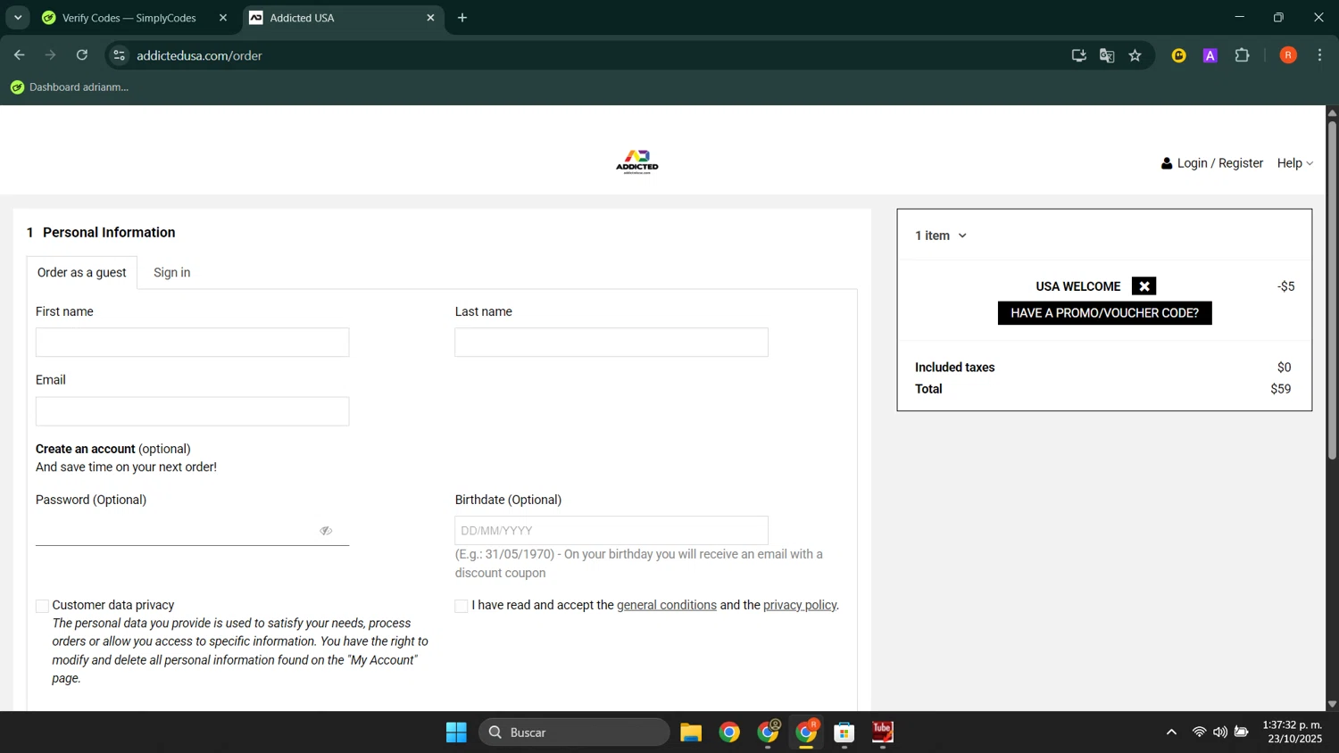Image resolution: width=1339 pixels, height=753 pixels.
Task: Open the red Tube app in taskbar
Action: coord(883,732)
